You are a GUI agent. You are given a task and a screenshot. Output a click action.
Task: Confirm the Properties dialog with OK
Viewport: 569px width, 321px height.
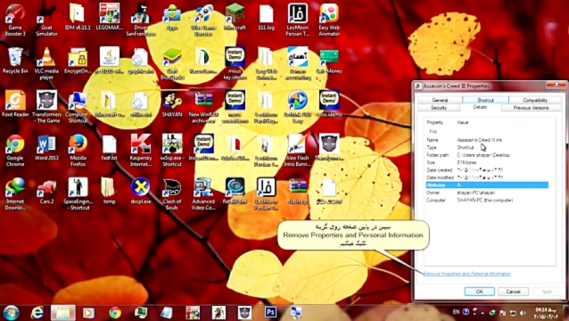[479, 292]
